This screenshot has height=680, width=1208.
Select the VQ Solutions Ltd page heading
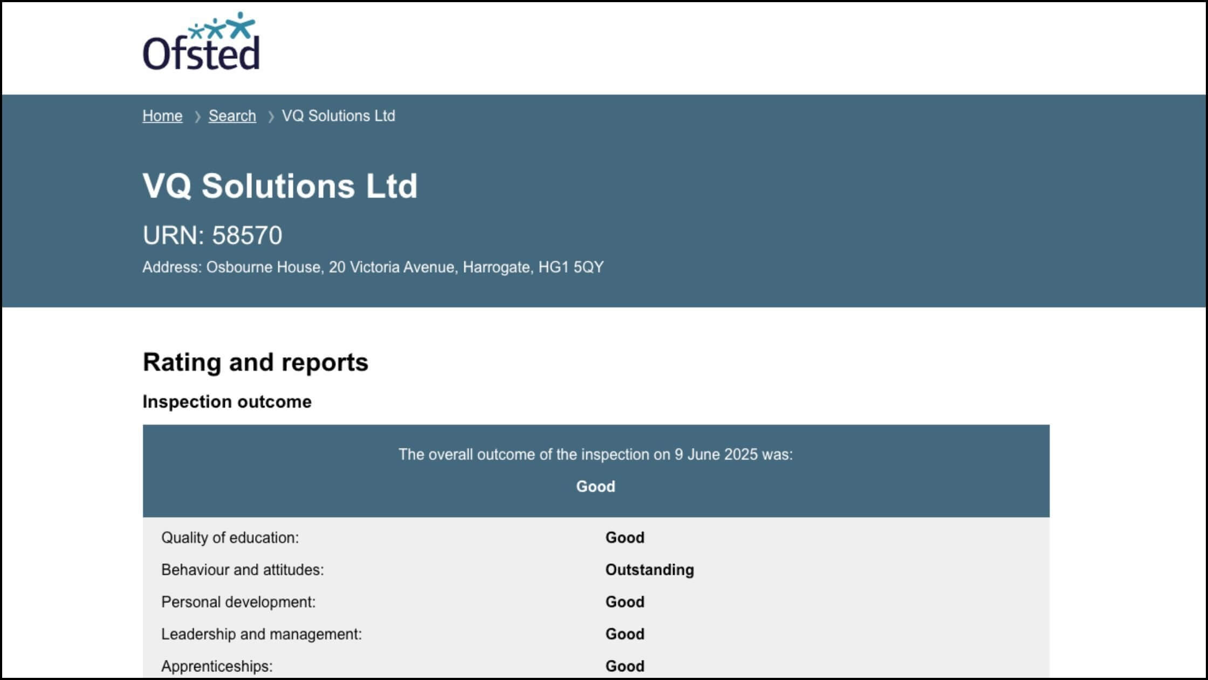(x=280, y=186)
